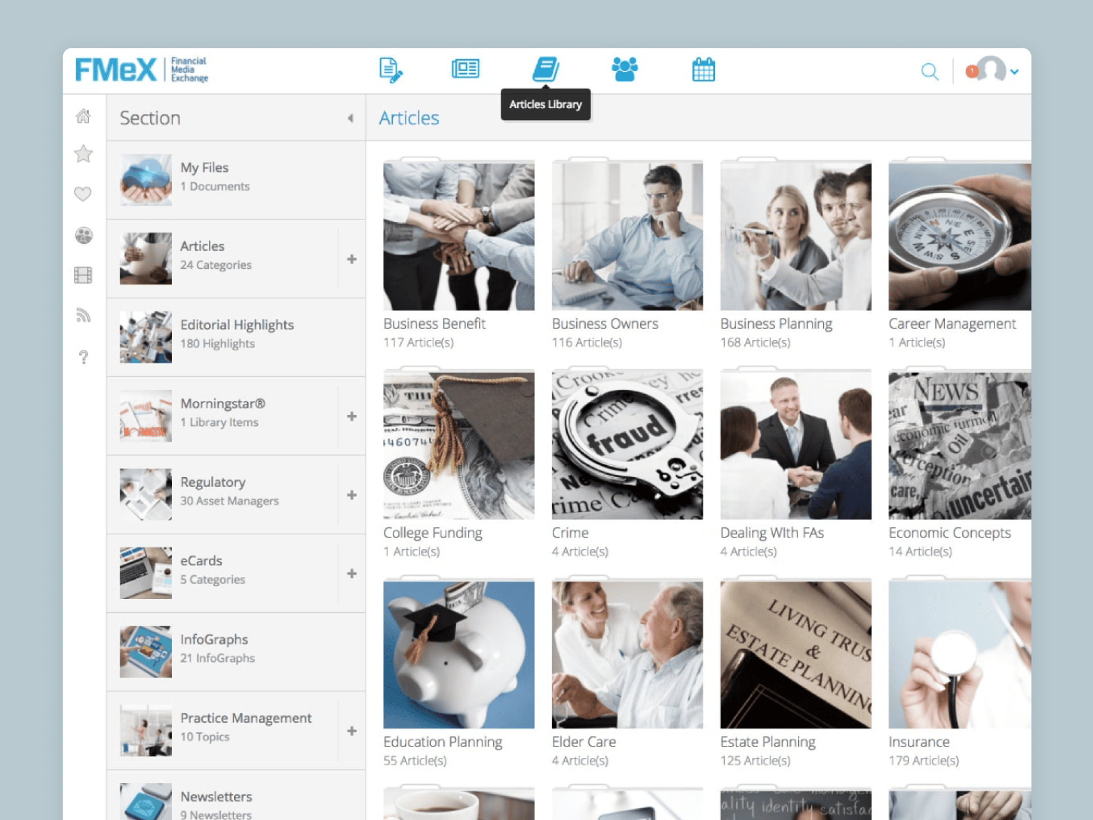Open the group contacts icon in top navigation
1093x820 pixels.
point(624,69)
